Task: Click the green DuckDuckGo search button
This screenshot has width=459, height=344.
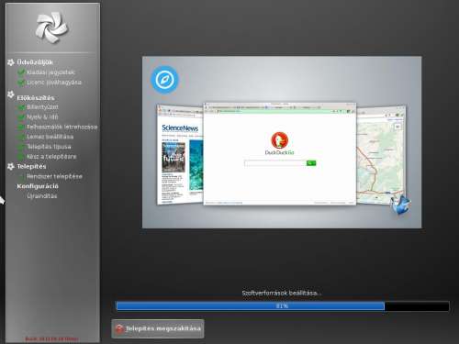Action: [x=311, y=163]
